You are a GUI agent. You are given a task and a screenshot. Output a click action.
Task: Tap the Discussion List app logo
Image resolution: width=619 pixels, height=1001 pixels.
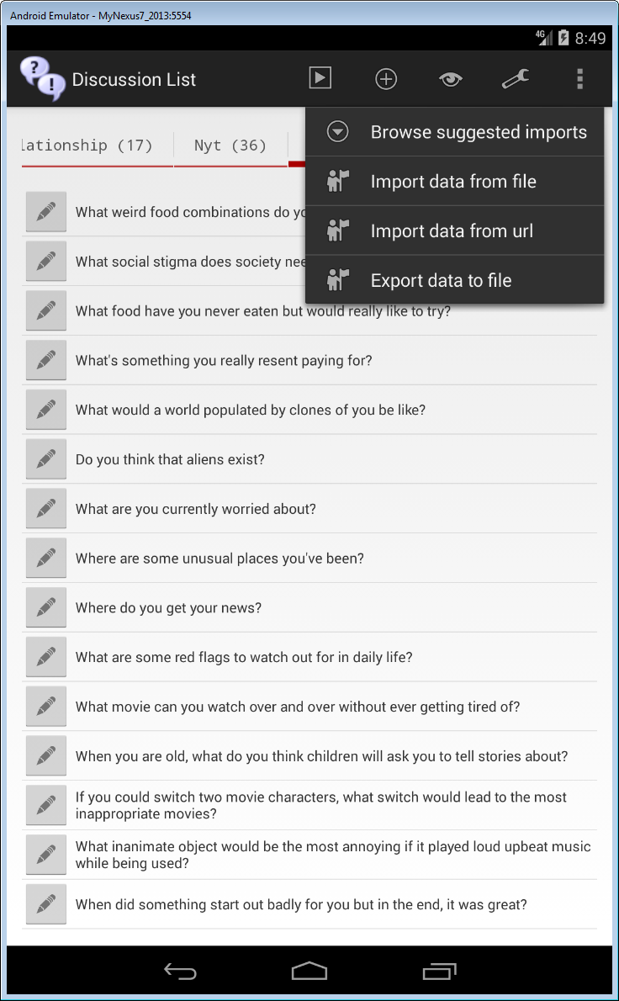click(42, 79)
